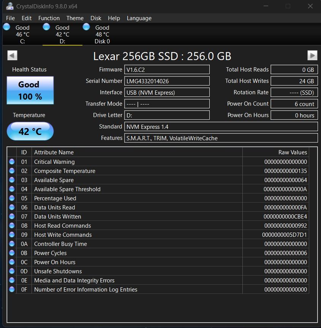Click the Total Host Reads value 0 GB
Image resolution: width=321 pixels, height=328 pixels.
point(294,70)
